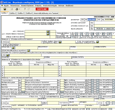
Task: Open folder lookup for Δ.Ο.Υ. ΠΡΟΗΓΟΥΜΕΝΗΣ ΥΠΟΒΟΛΗΣ
Action: pos(48,34)
